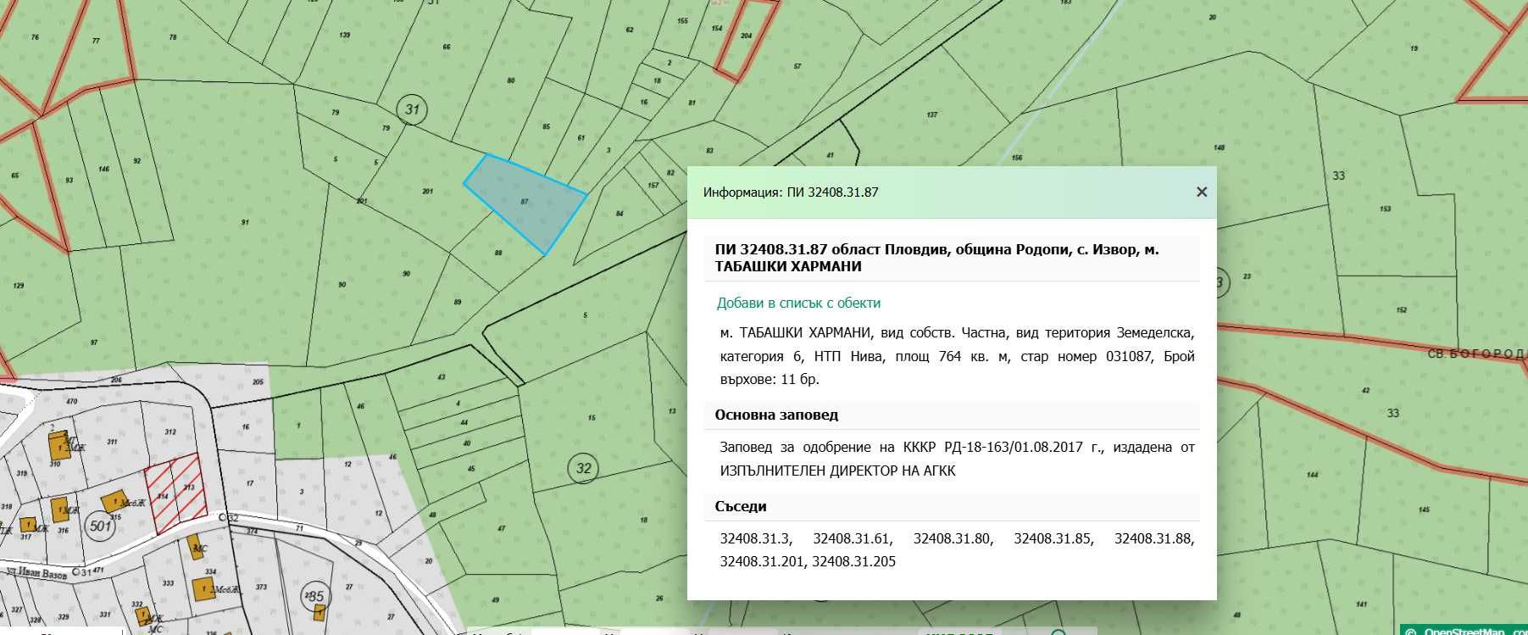The image size is (1528, 635).
Task: Select parcel 311 in the village area
Action: pos(112,442)
